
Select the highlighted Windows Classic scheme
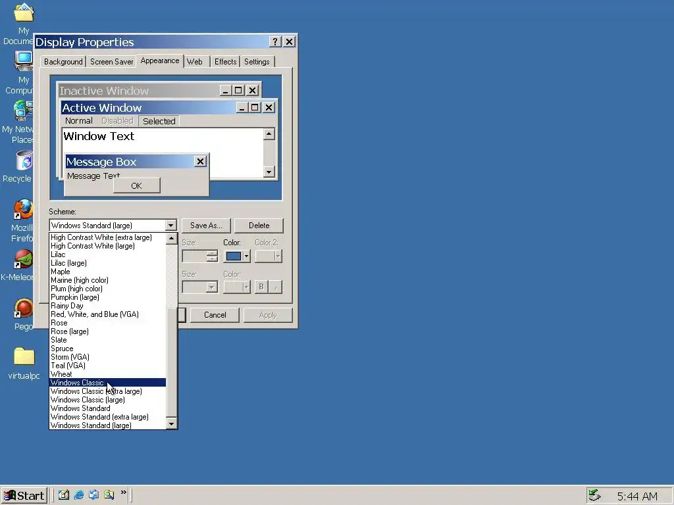(107, 383)
